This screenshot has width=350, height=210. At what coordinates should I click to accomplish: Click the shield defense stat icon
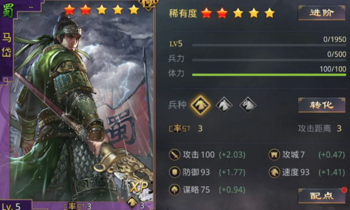point(175,172)
